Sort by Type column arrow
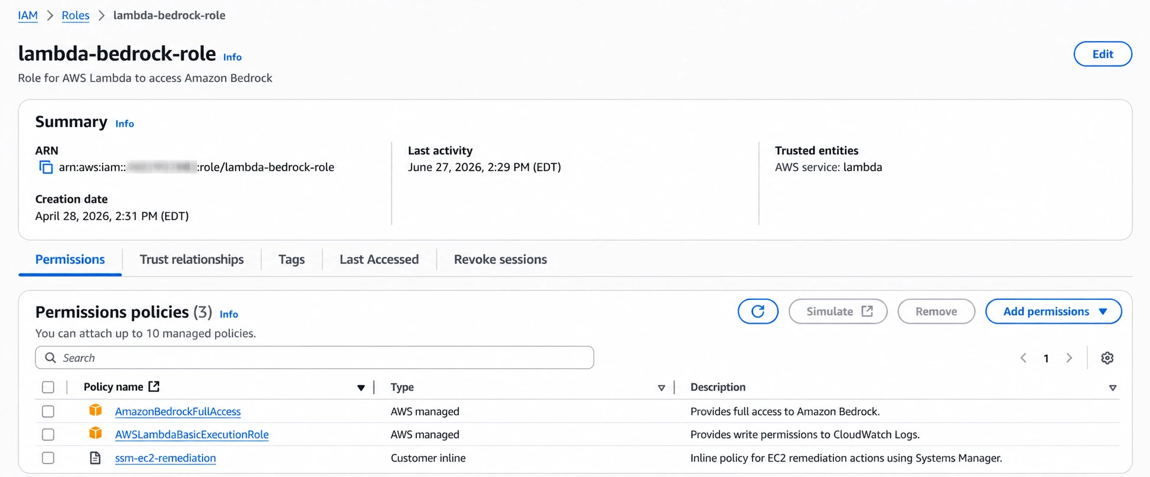 point(662,388)
